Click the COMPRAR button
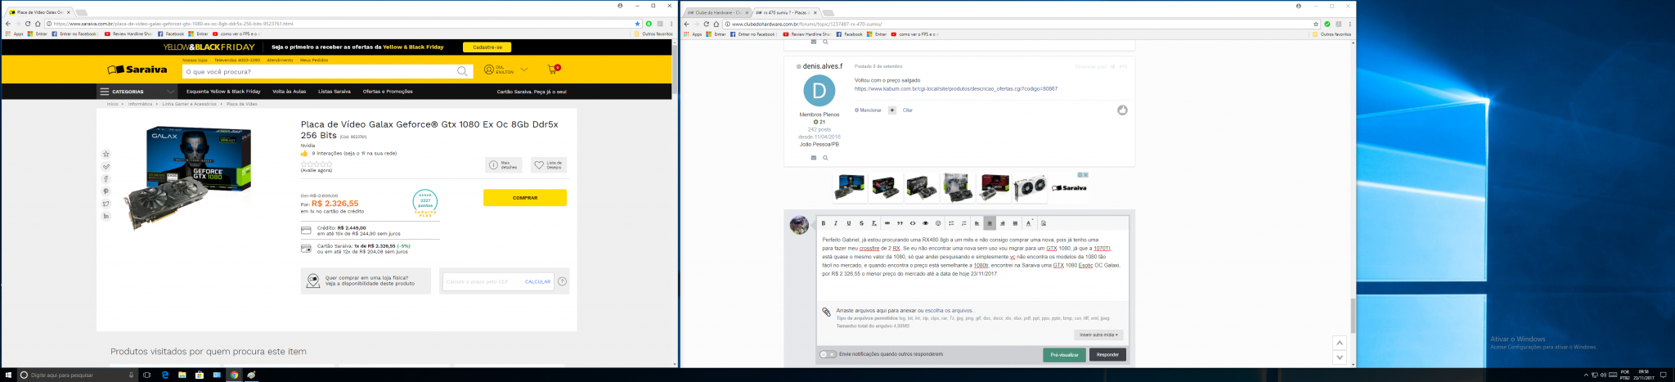This screenshot has height=382, width=1675. coord(525,198)
